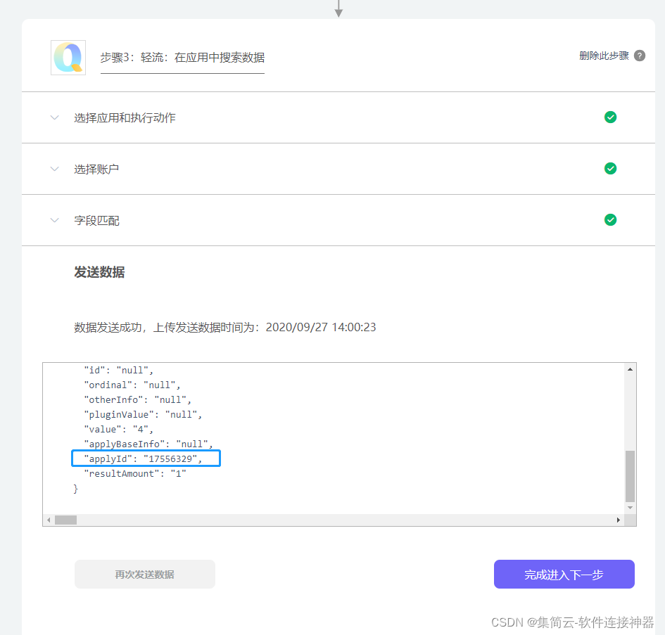Open the 选择应用和执行动作 section label
Viewport: 665px width, 635px height.
point(125,118)
